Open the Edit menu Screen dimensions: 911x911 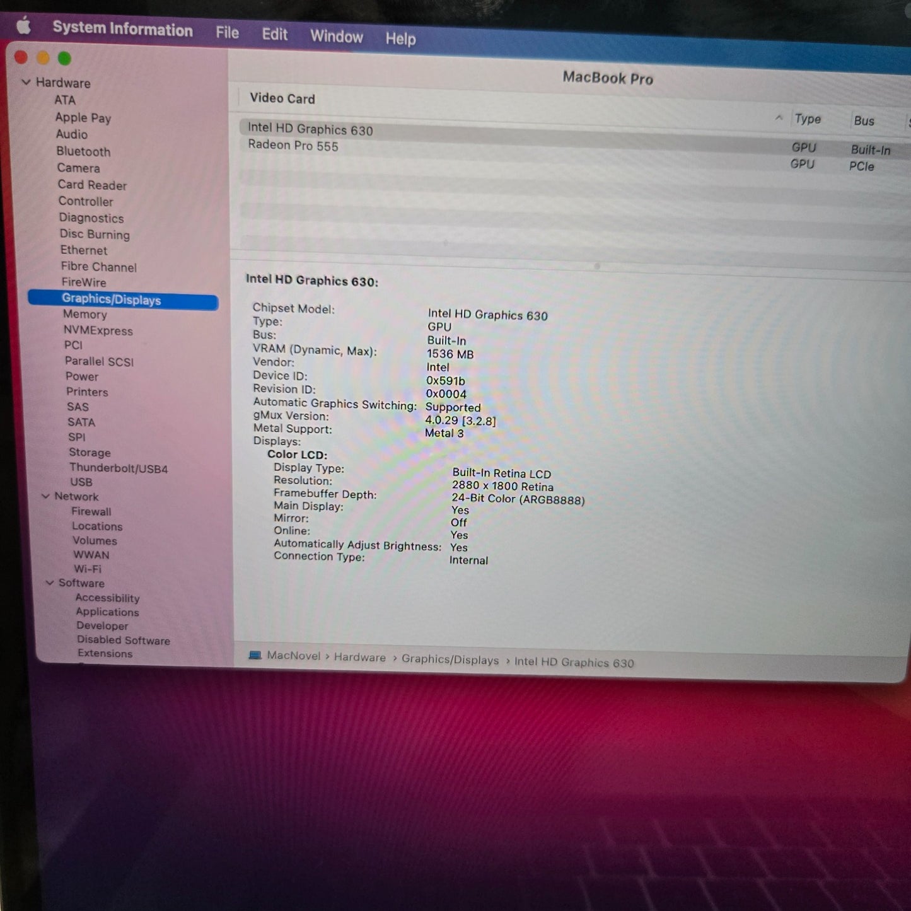pyautogui.click(x=275, y=34)
